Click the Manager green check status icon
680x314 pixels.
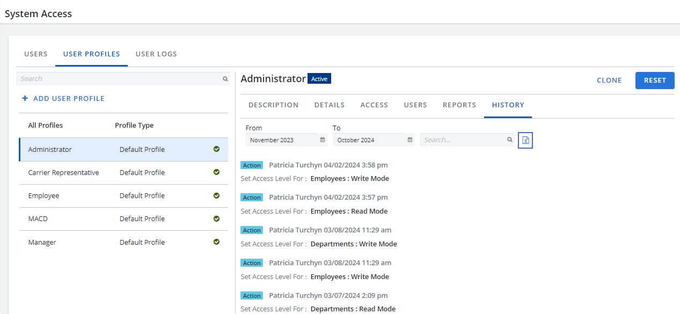click(x=216, y=242)
